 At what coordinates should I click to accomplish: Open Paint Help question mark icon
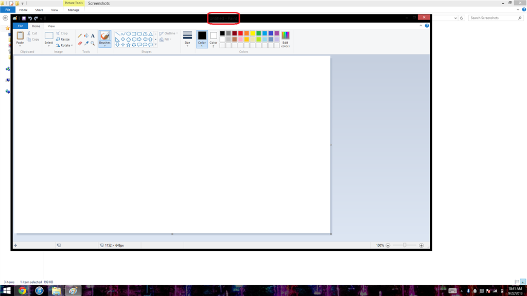[x=427, y=26]
